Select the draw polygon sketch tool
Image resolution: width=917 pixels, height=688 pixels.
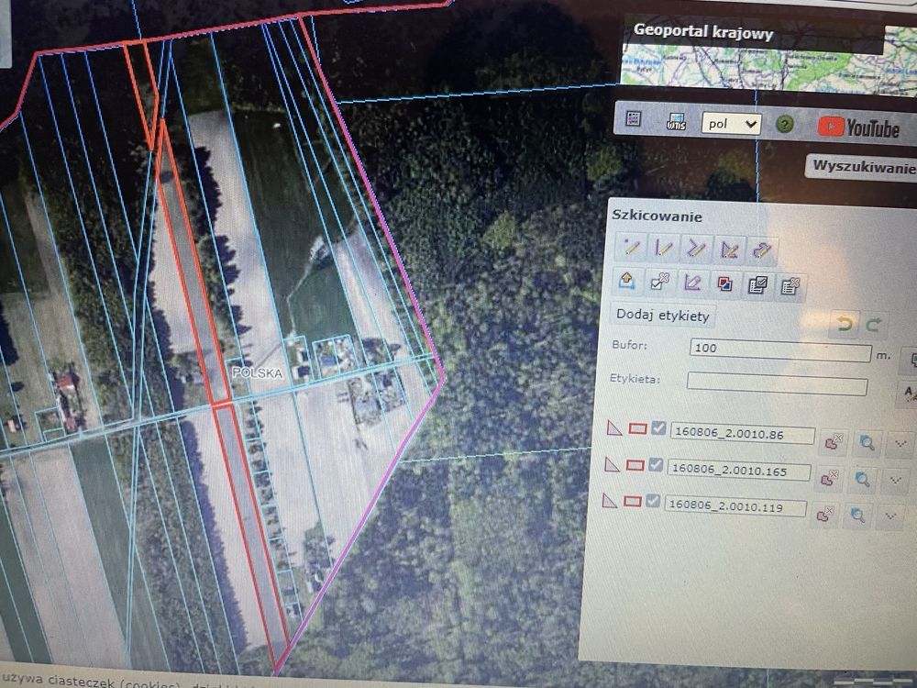(x=729, y=250)
